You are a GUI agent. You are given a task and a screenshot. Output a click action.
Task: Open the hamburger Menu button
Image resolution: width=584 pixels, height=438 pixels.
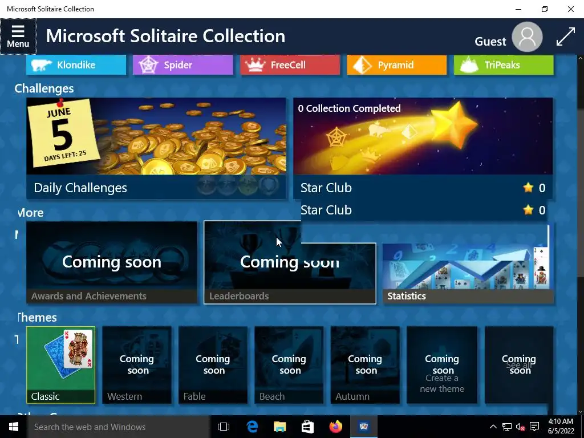[18, 36]
